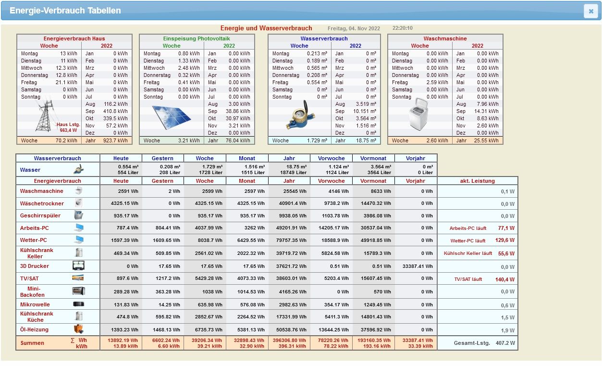Click the Arbeits-PC laptop icon
Screen dimensions: 602x366
pos(78,228)
